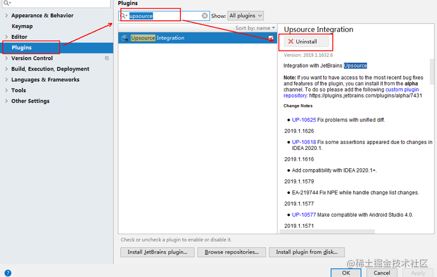437x277 pixels.
Task: Click Browse repositories button
Action: [232, 252]
